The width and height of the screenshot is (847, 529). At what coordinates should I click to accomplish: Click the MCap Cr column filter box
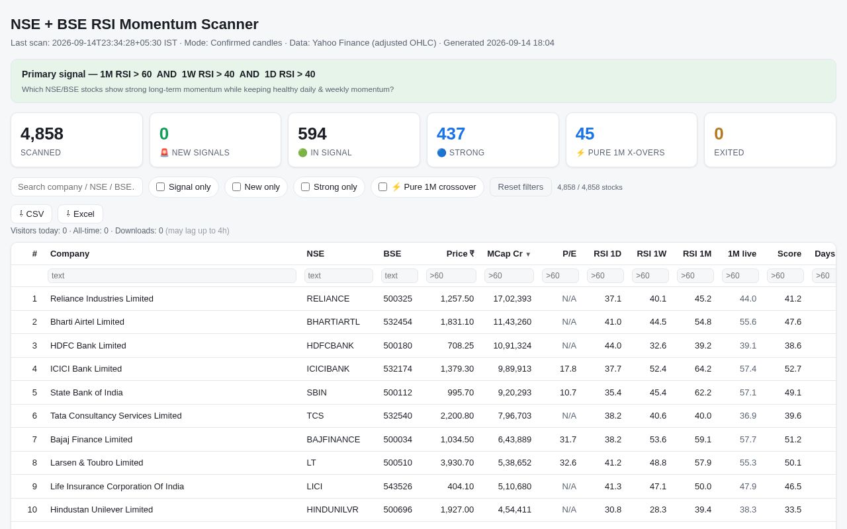tap(509, 276)
